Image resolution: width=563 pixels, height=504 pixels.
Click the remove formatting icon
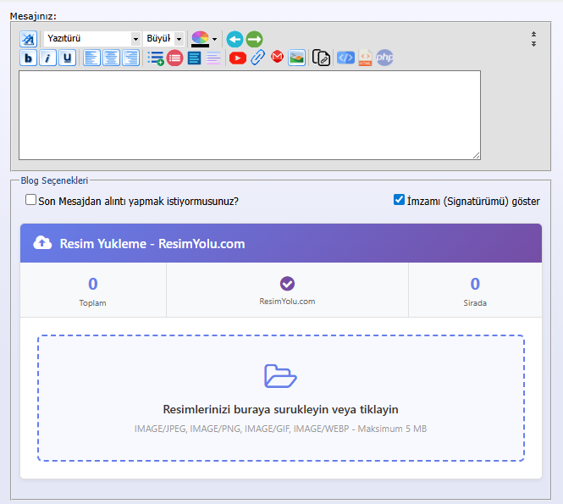[x=28, y=39]
